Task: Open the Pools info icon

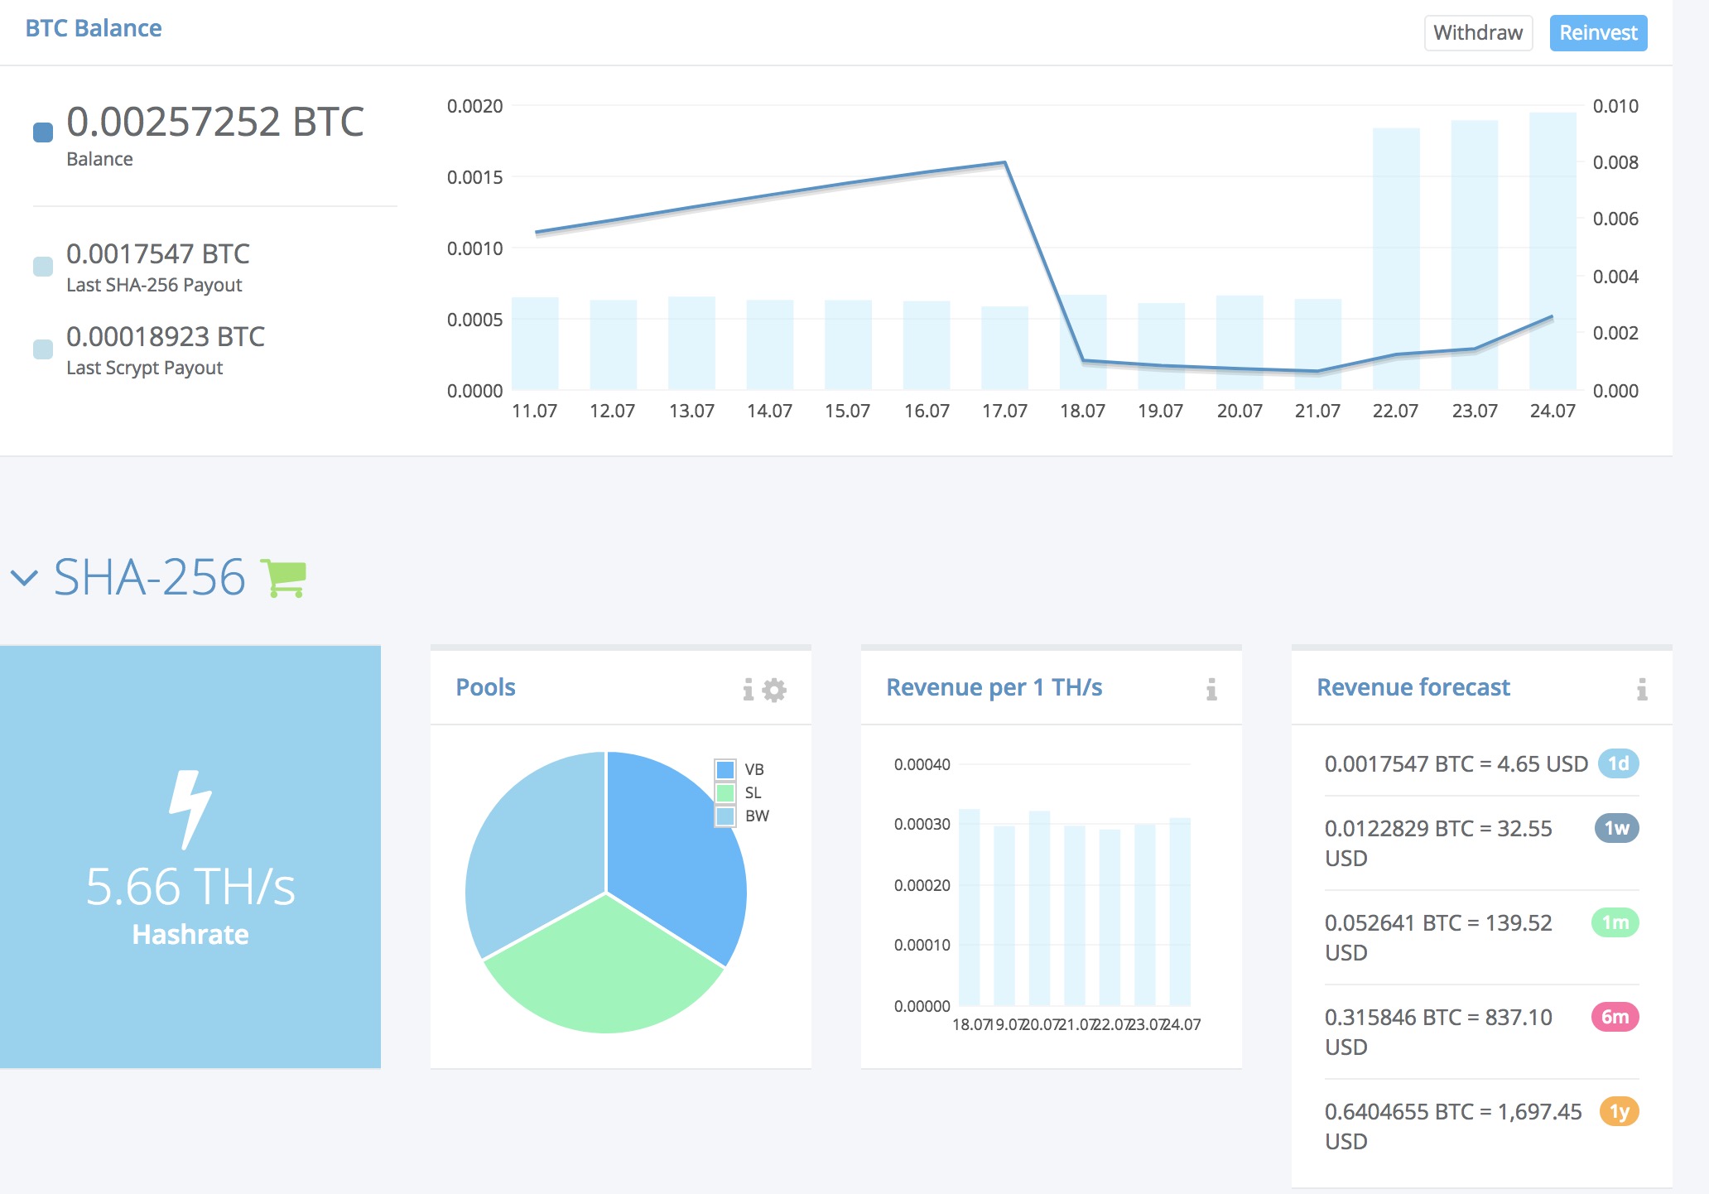Action: [749, 689]
